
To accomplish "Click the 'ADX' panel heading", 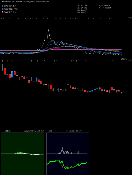I will [x=50, y=131].
